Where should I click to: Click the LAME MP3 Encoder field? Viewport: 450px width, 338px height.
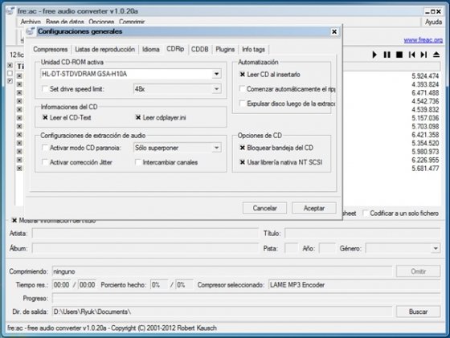(354, 285)
